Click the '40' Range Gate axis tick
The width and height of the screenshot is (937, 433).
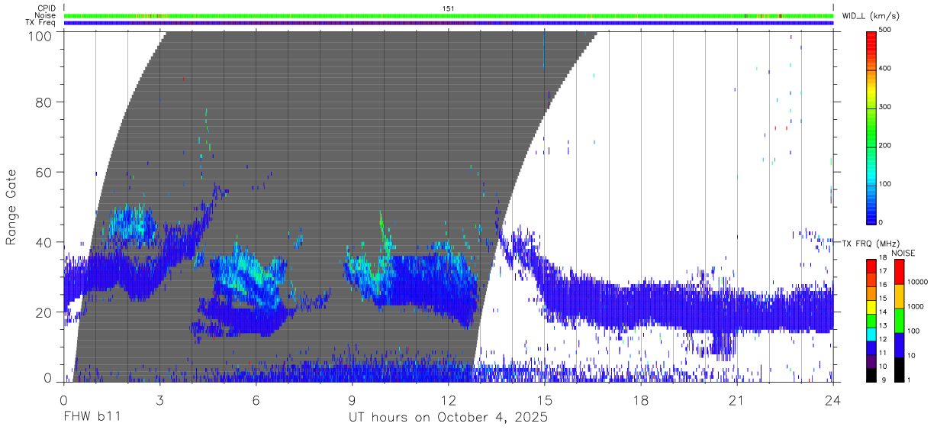[44, 242]
